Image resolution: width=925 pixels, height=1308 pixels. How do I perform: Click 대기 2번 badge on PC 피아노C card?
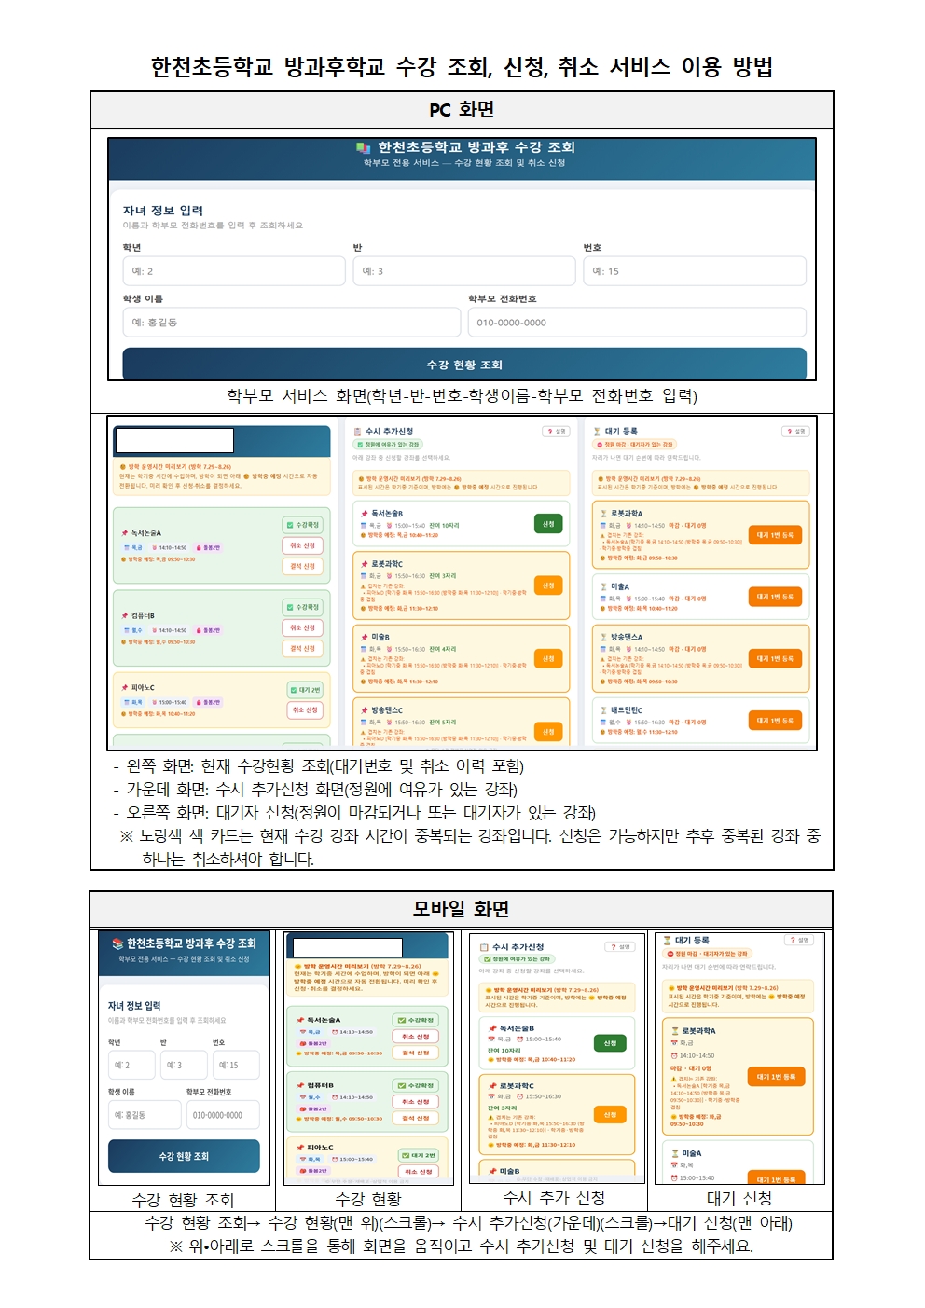[305, 690]
